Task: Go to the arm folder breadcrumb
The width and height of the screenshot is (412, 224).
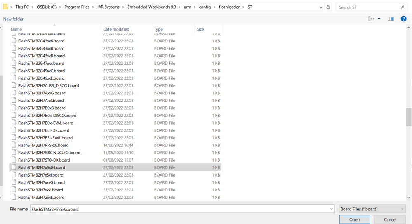Action: pos(187,7)
